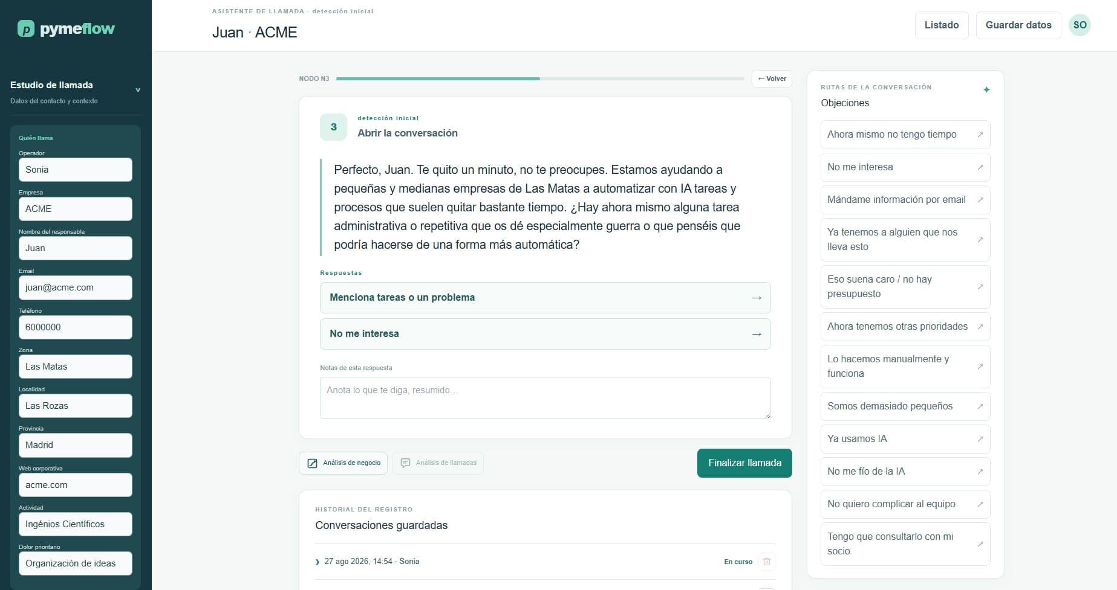
Task: Click the arrow on 'Menciona tareas o un problema'
Action: click(756, 298)
